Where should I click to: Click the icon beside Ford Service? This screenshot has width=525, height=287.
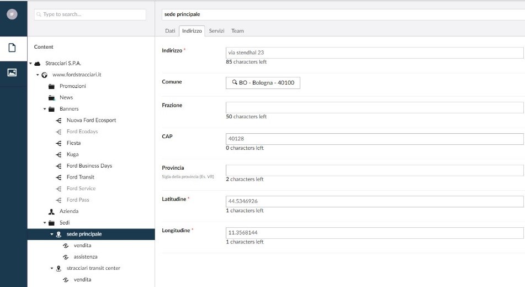[x=59, y=189]
